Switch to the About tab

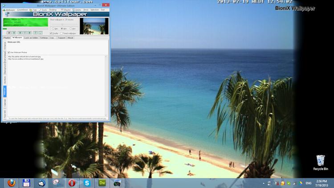70,38
